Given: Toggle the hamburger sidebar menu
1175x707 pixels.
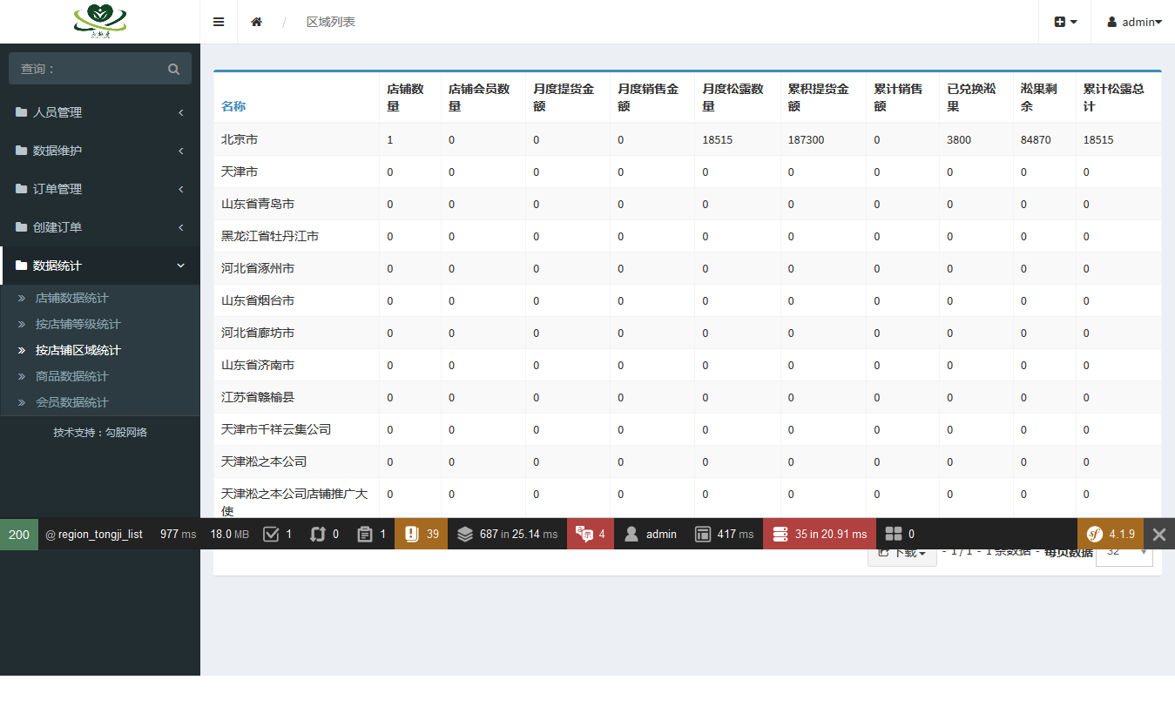Looking at the screenshot, I should (x=219, y=22).
